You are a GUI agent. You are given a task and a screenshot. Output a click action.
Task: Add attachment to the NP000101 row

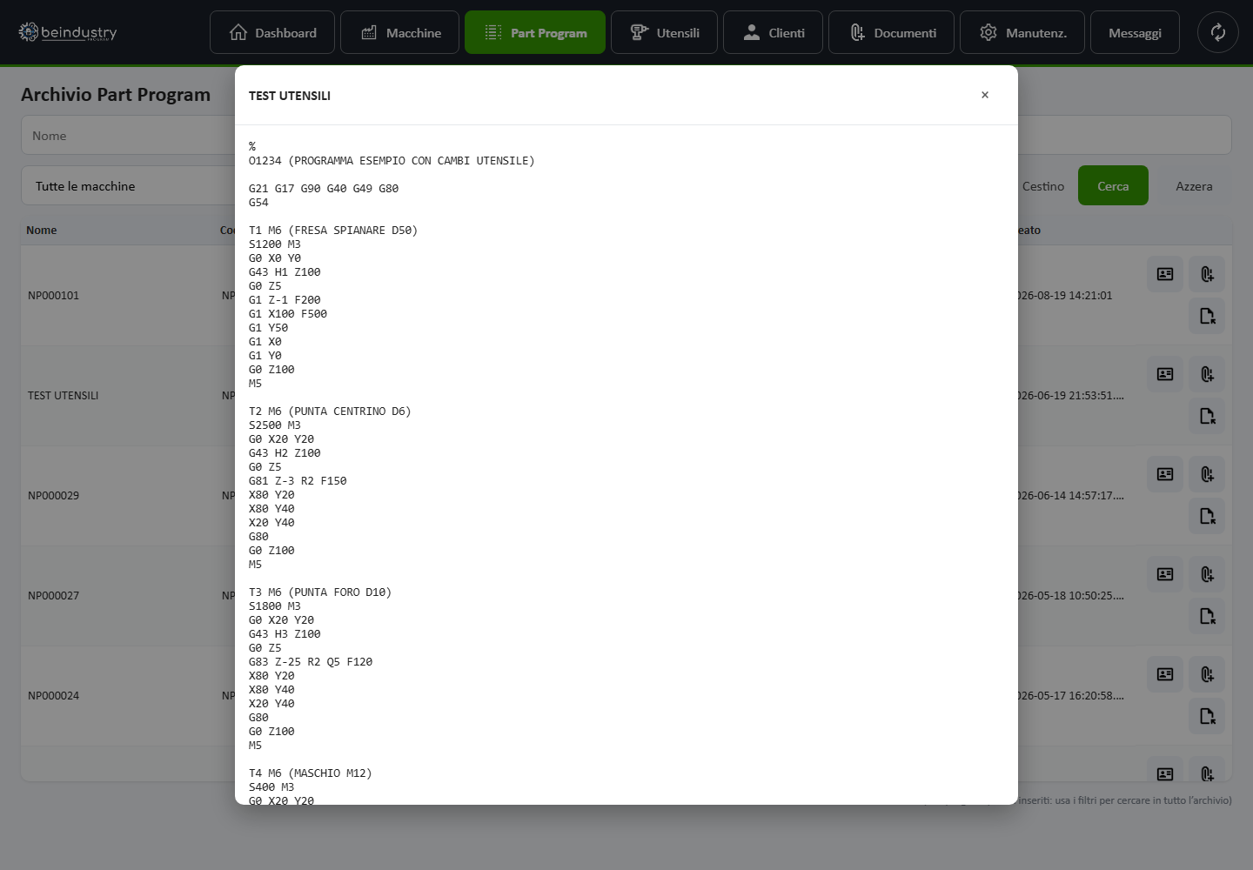point(1207,274)
